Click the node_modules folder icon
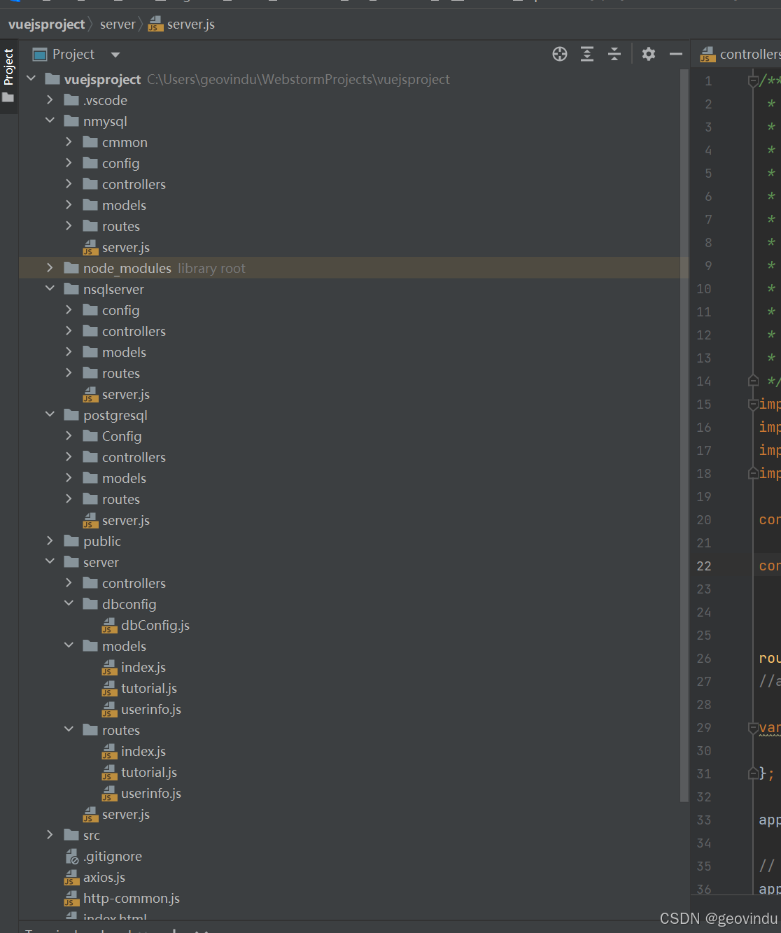The width and height of the screenshot is (781, 933). (71, 267)
